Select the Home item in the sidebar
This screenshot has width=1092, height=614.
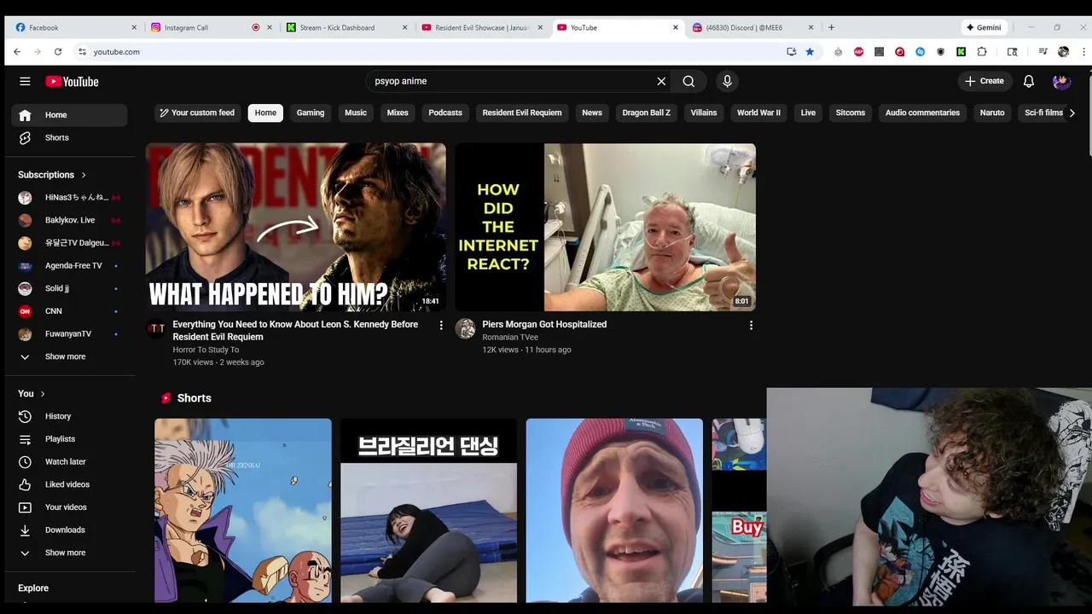click(x=69, y=115)
